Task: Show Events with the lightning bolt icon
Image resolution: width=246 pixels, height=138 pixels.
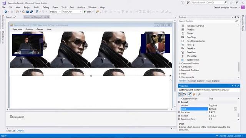Action: click(194, 94)
